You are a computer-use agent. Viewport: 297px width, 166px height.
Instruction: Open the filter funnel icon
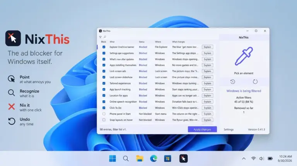100,37
